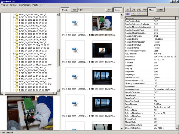Click thumbnail list scroll-up arrow

pyautogui.click(x=122, y=14)
